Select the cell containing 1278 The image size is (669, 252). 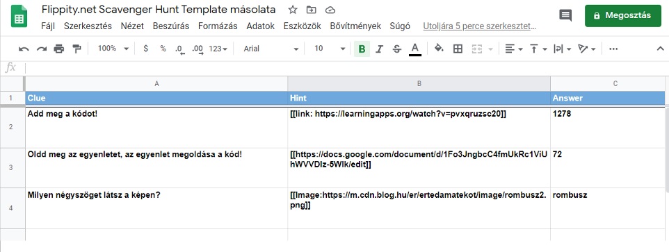(x=608, y=127)
